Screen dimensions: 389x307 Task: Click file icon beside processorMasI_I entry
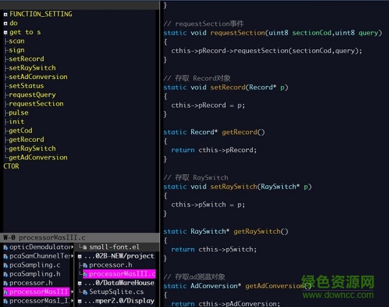[x=6, y=301]
